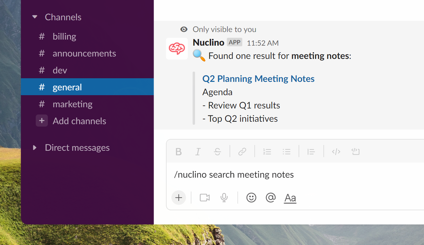Insert a code block
Viewport: 424px width, 245px height.
tap(356, 152)
